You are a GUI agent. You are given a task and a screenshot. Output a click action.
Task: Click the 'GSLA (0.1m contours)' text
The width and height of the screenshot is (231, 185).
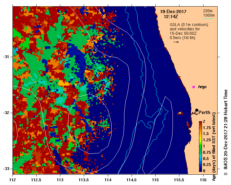click(x=189, y=25)
